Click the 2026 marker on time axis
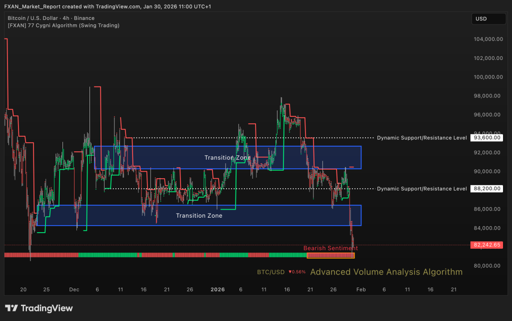 pos(217,290)
